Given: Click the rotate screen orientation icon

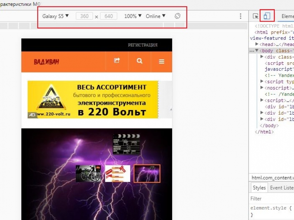Looking at the screenshot, I should tap(177, 16).
